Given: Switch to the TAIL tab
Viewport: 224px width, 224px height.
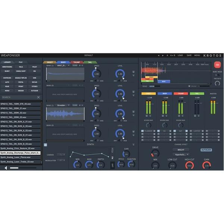Looking at the screenshot, I should (x=90, y=62).
